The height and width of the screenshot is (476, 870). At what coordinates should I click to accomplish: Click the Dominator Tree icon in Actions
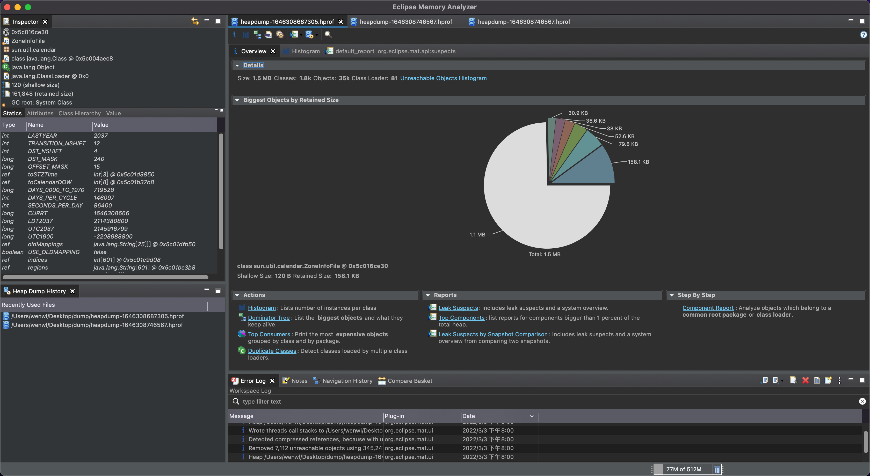(242, 317)
